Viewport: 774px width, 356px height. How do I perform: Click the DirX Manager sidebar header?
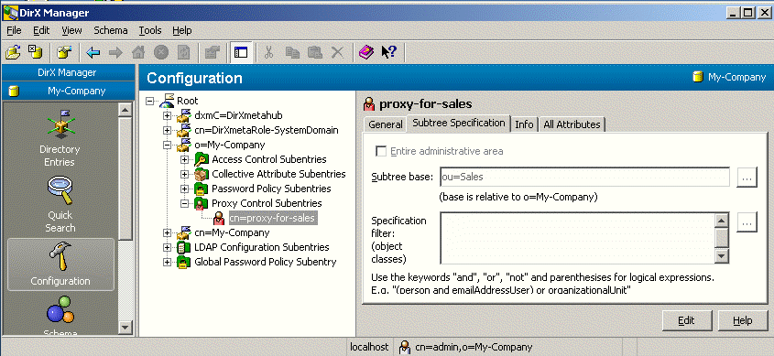coord(68,73)
